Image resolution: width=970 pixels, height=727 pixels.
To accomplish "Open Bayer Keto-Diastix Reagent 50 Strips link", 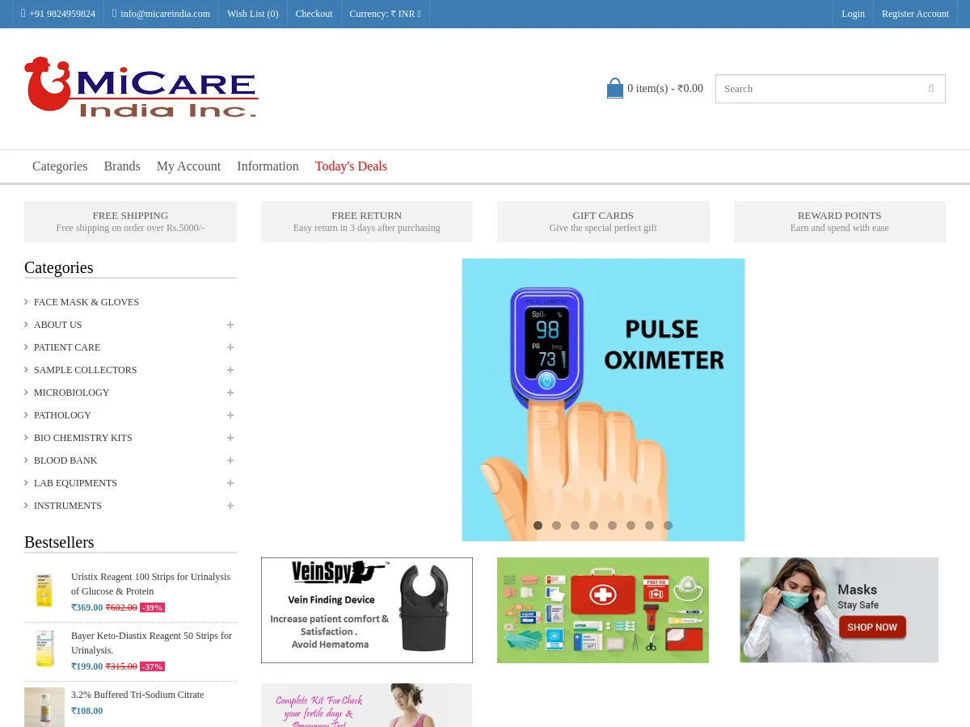I will click(151, 643).
